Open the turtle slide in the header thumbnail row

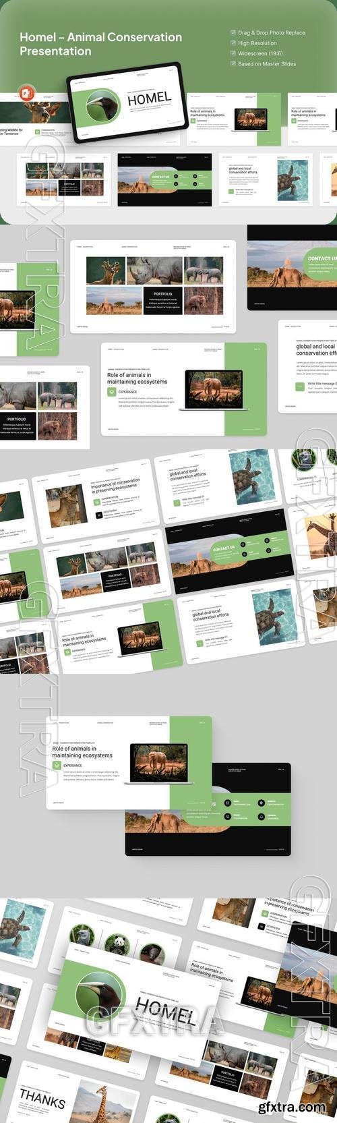pos(266,179)
